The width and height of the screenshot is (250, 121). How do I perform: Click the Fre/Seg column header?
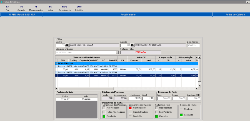click(x=74, y=60)
